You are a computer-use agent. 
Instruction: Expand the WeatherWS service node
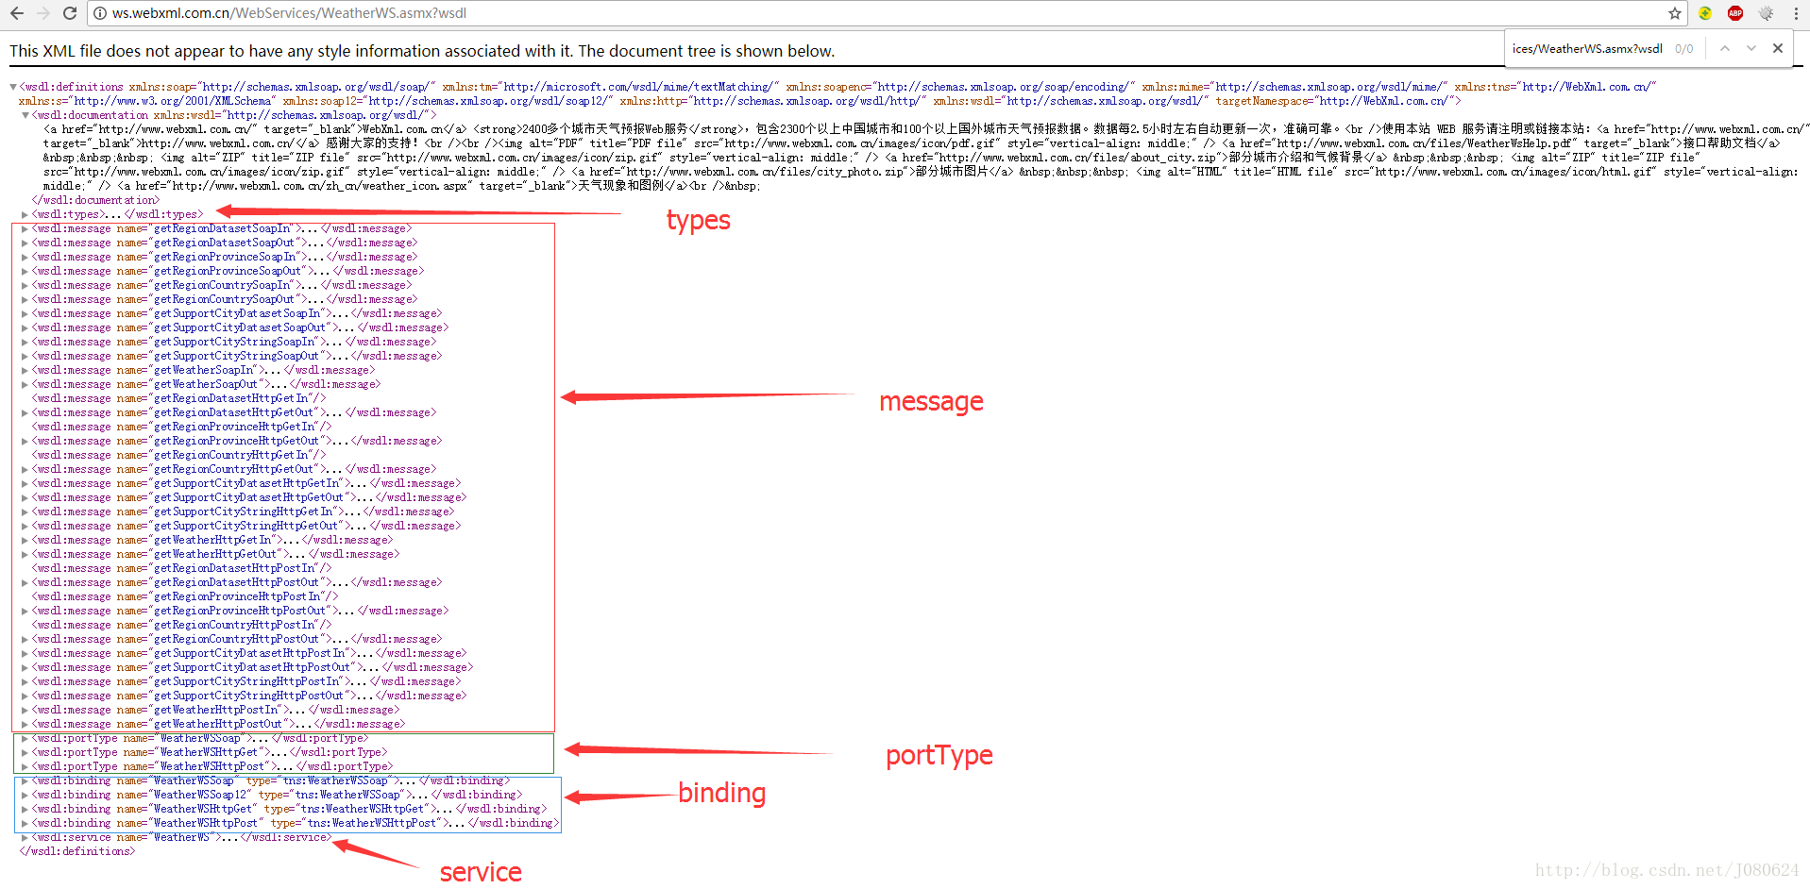pyautogui.click(x=25, y=837)
